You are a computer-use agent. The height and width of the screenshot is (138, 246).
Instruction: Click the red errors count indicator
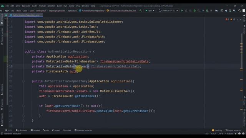tap(227, 20)
